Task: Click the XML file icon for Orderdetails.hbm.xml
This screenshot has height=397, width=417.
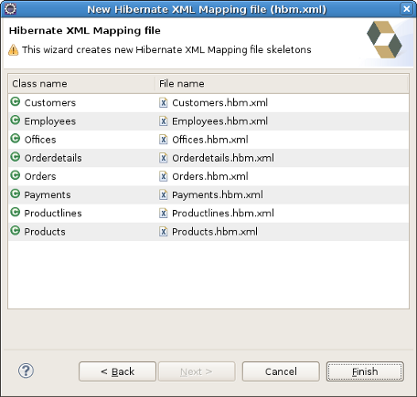Action: [x=164, y=158]
